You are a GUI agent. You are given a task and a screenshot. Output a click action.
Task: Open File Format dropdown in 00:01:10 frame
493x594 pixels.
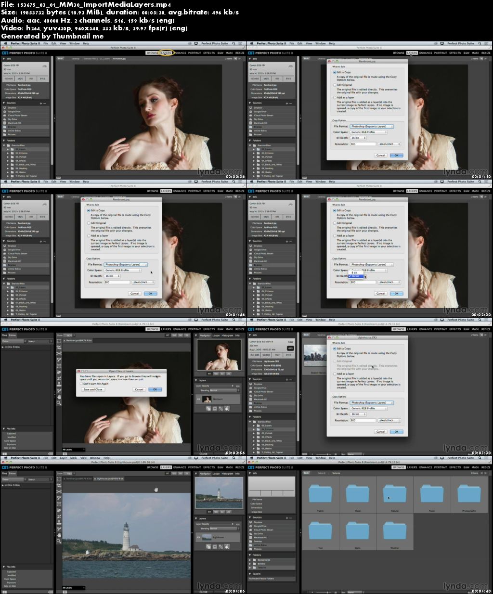(x=372, y=126)
